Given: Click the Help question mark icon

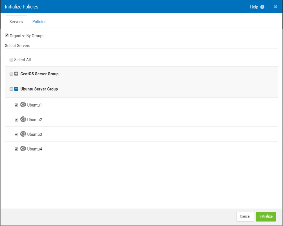Looking at the screenshot, I should [x=262, y=7].
